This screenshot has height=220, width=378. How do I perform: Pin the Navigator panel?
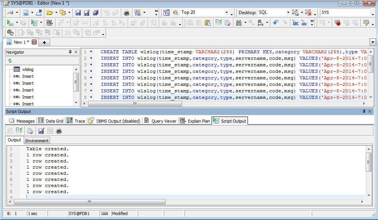[70, 52]
